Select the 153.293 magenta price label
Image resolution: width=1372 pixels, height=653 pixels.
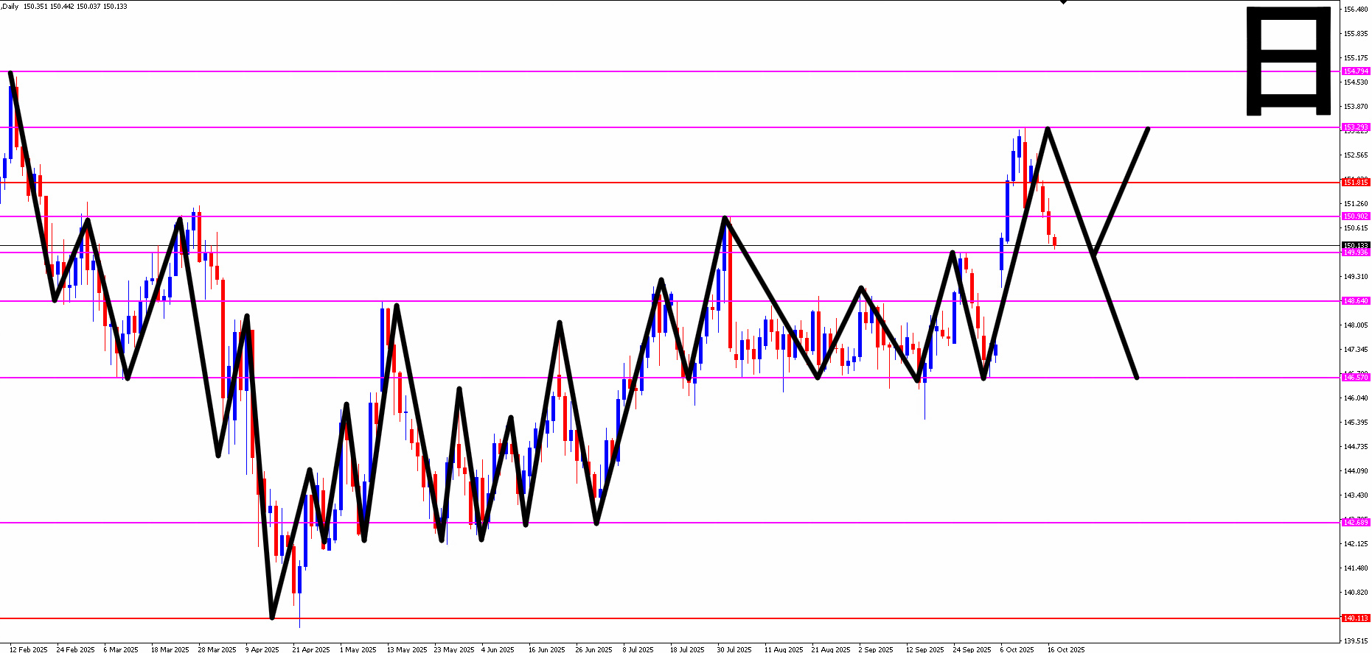tap(1356, 127)
